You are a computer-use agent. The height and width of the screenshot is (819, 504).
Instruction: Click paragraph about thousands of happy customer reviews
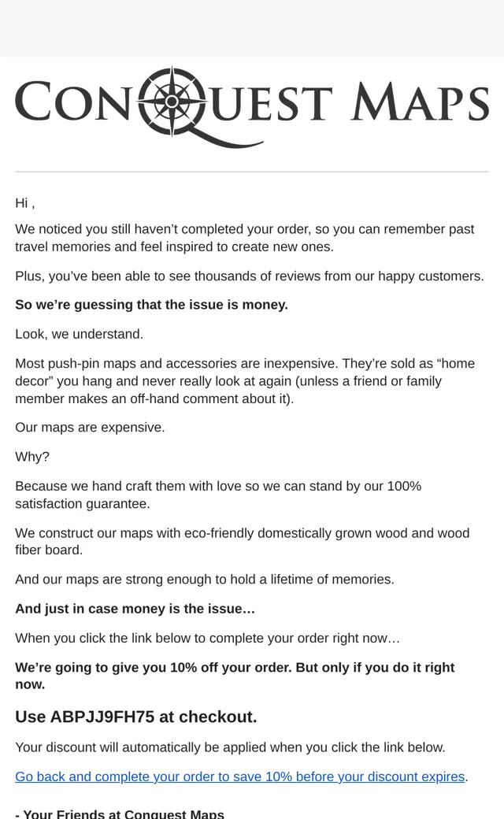click(250, 276)
